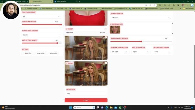Open the Mail app from taskbar
The height and width of the screenshot is (110, 195).
click(116, 108)
